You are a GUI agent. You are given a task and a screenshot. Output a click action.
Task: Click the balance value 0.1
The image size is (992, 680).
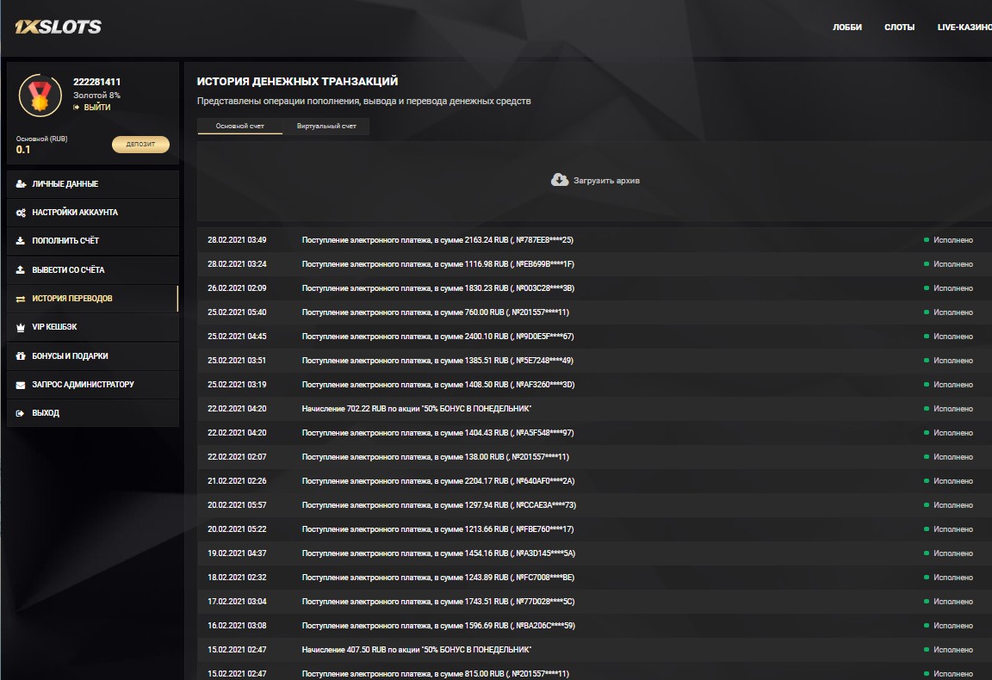click(x=23, y=150)
